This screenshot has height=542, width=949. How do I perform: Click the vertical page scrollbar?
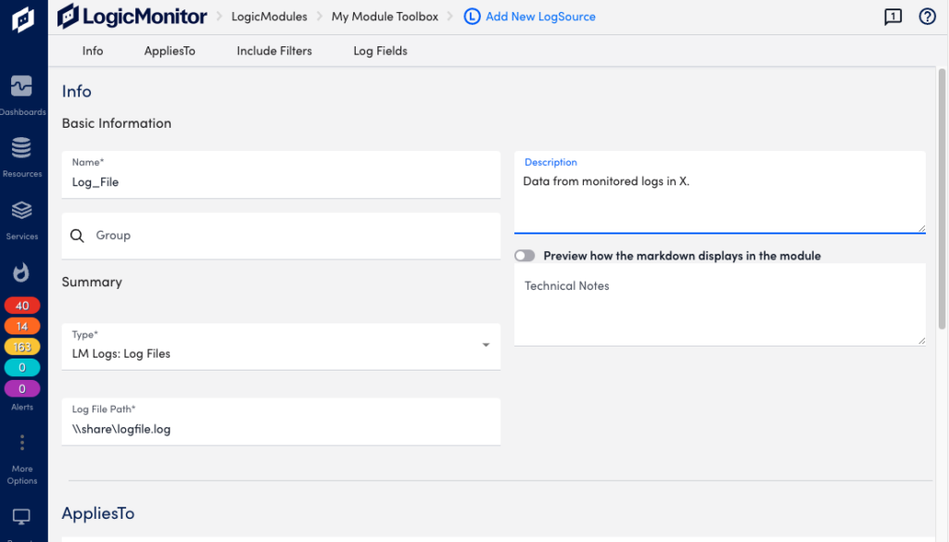(x=942, y=198)
